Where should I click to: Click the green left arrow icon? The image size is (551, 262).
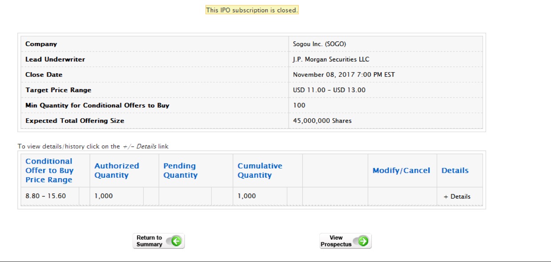click(x=176, y=241)
